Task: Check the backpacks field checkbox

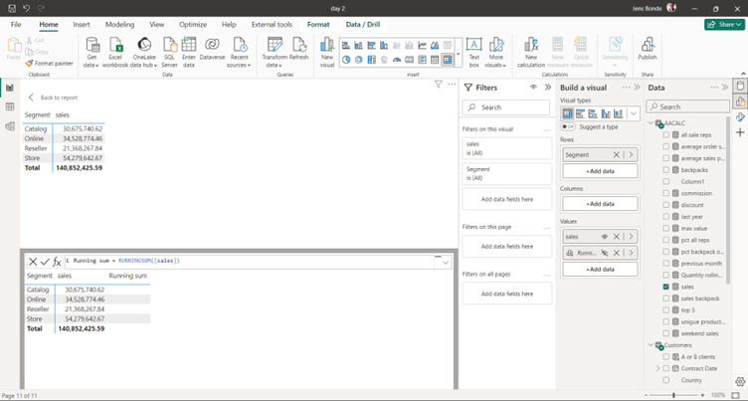Action: click(666, 170)
